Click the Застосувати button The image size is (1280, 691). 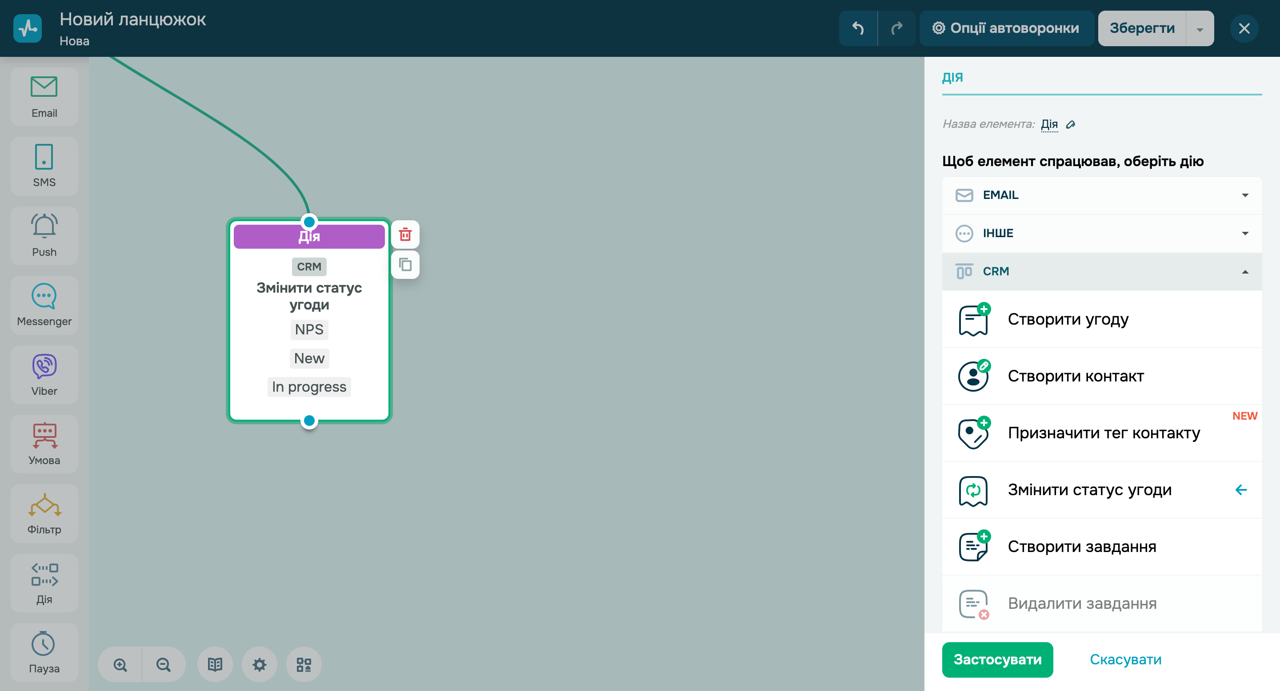[997, 659]
